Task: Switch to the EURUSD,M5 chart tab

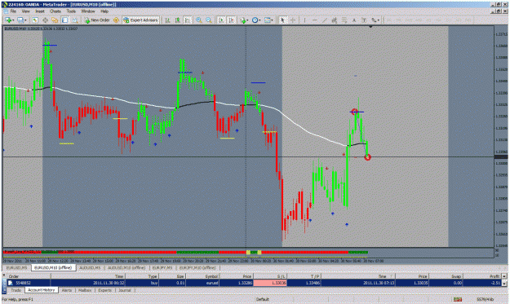Action: pos(17,267)
